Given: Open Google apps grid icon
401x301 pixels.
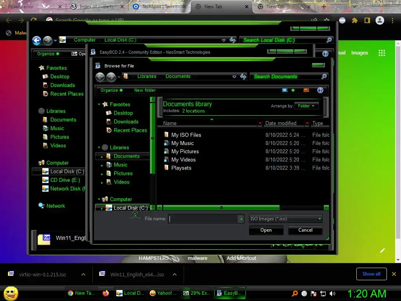Looking at the screenshot, I should click(x=382, y=53).
